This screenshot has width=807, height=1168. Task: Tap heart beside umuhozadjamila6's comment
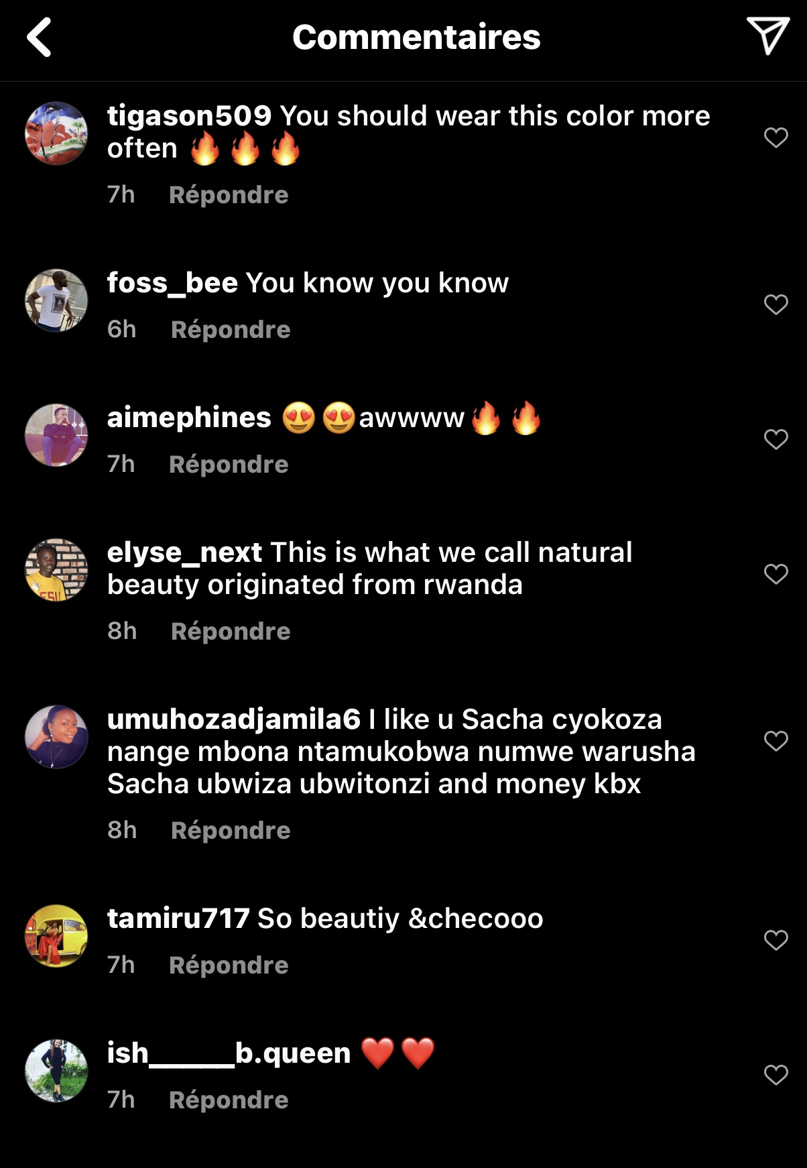(775, 741)
